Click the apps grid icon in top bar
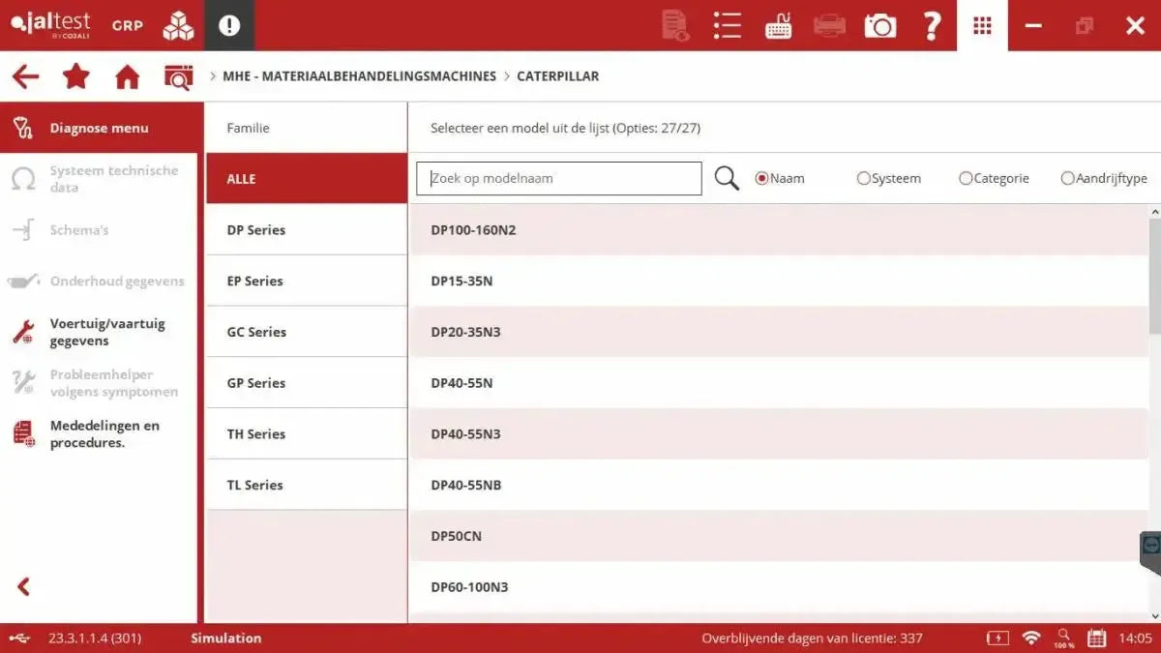This screenshot has height=653, width=1161. coord(982,25)
